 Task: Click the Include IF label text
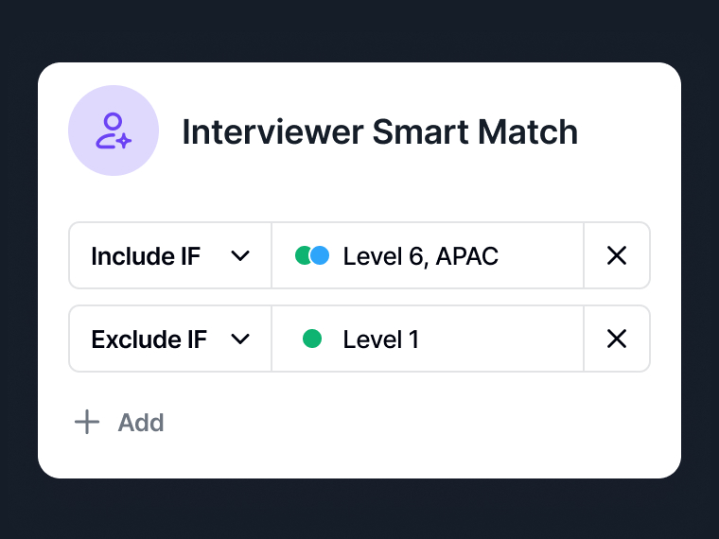[146, 256]
